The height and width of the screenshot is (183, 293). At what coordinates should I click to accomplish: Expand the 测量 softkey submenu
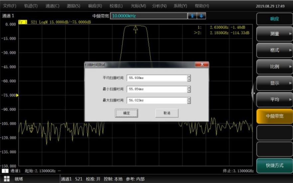point(274,34)
